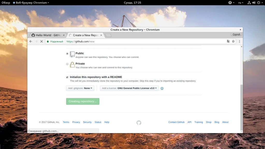
Task: Click the GitHub Octocat footer logo
Action: click(x=139, y=123)
